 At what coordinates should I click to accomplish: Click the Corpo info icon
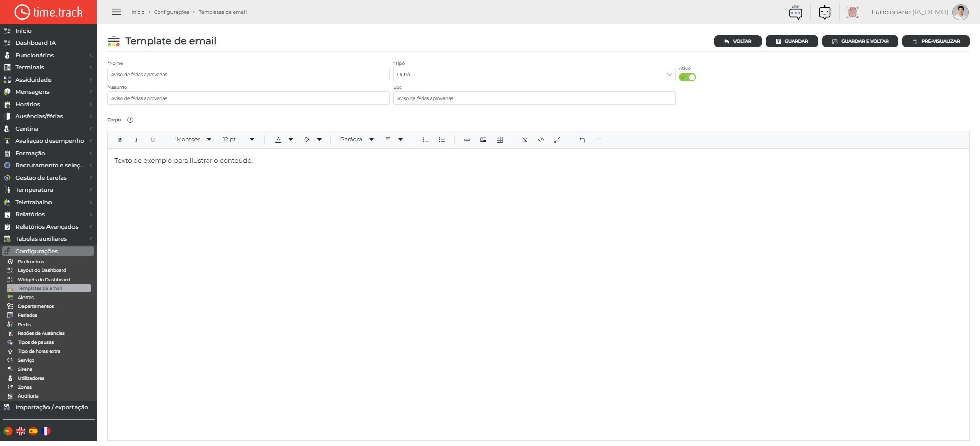130,120
